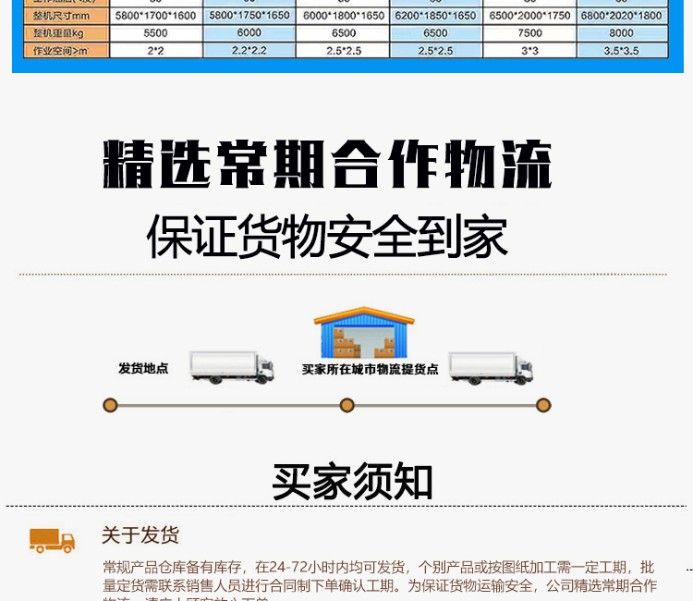Click the shipping notice paragraph text

click(x=379, y=577)
